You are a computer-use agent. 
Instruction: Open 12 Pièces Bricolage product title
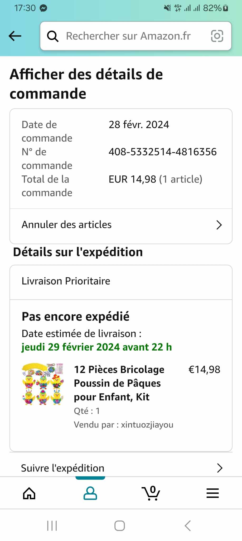pyautogui.click(x=119, y=383)
